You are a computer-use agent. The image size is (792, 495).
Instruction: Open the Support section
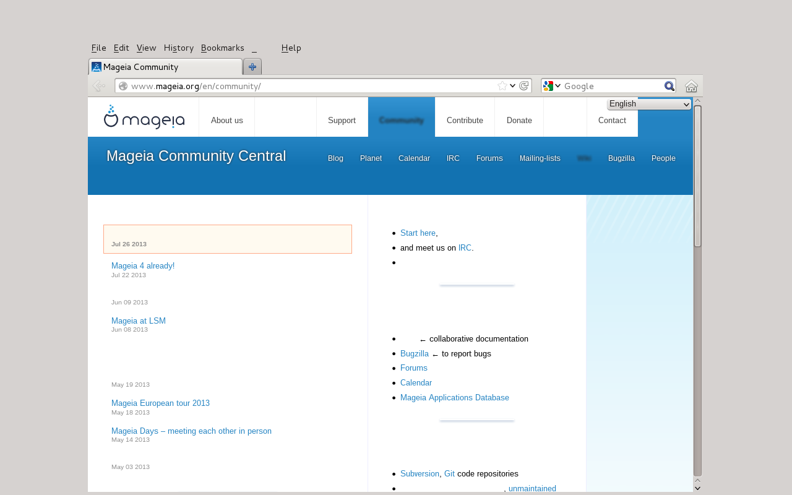342,121
